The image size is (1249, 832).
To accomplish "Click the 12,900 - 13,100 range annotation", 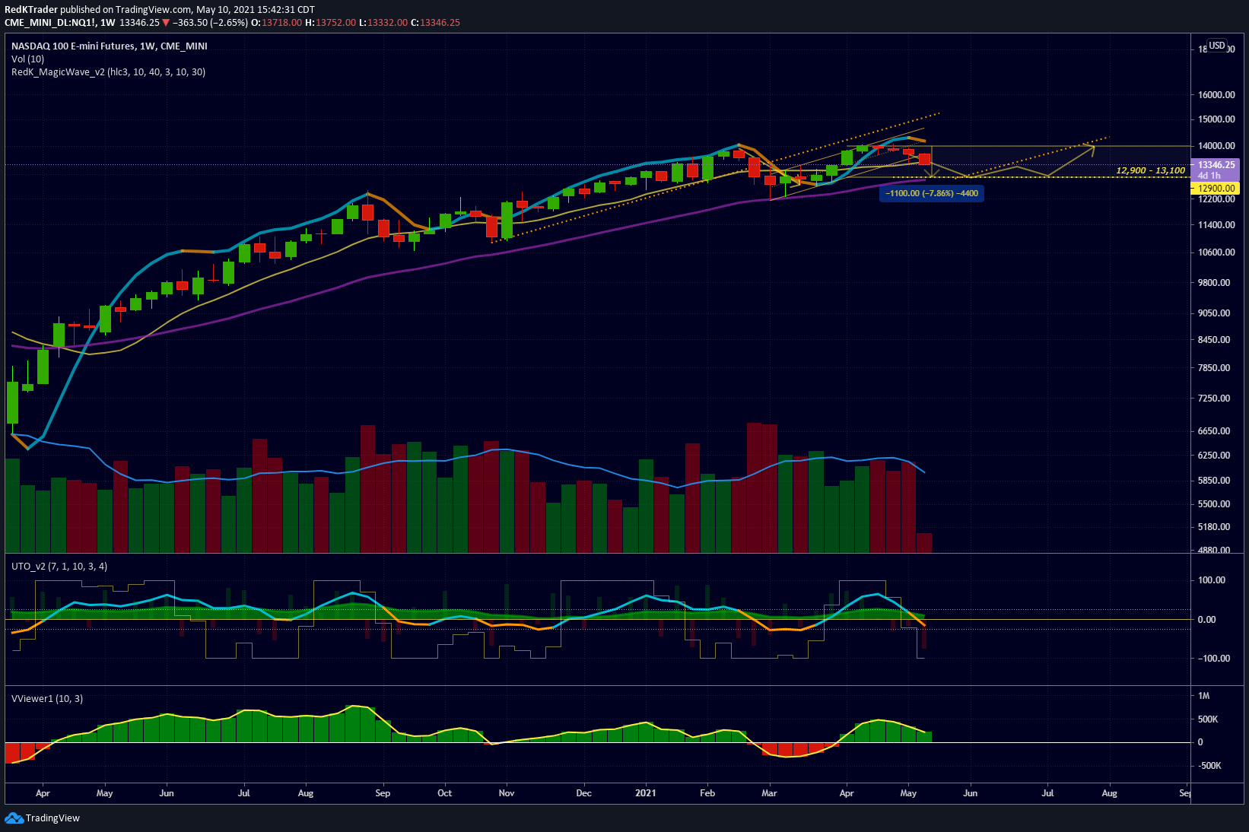I will [1150, 170].
